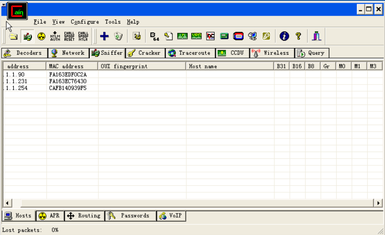Open the small system menu arrow in title bar corner
Viewport: 385px width, 235px height.
[4, 5]
